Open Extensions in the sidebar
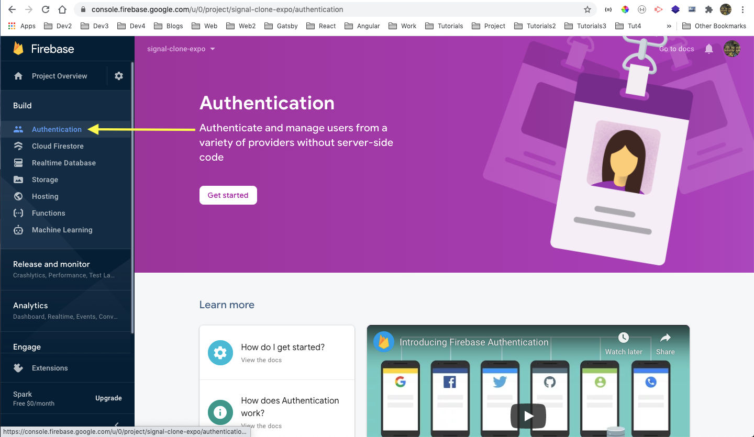 (65, 368)
